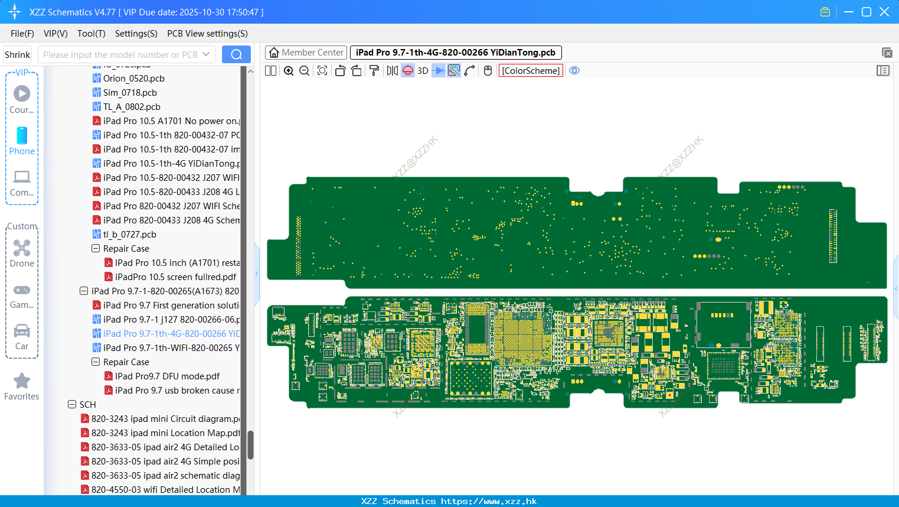
Task: Focus the model number search field
Action: [x=120, y=54]
